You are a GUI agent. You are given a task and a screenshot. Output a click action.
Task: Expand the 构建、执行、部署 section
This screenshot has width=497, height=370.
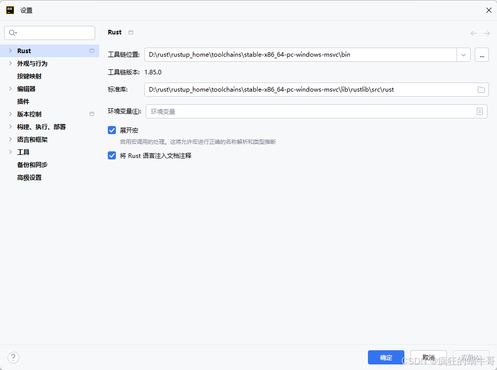[11, 127]
